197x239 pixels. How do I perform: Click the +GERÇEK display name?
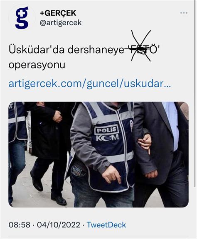(58, 13)
